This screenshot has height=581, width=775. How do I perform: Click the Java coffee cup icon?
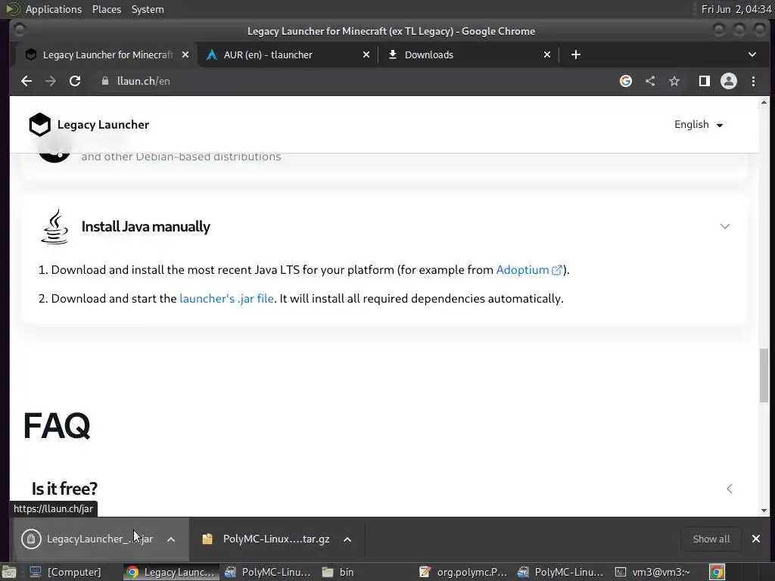[54, 226]
